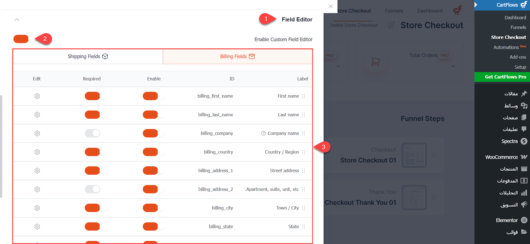
Task: Open settings gear for billing_address_2 row
Action: [x=37, y=189]
